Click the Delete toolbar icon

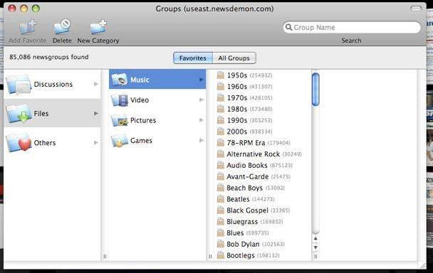[62, 27]
